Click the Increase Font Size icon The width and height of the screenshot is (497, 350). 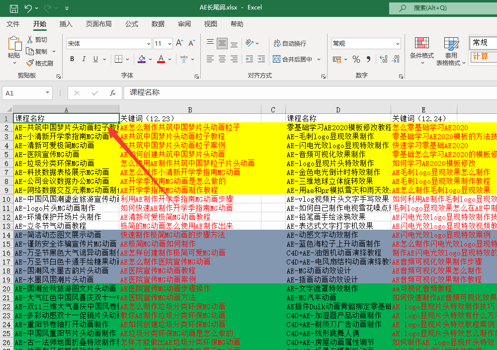pyautogui.click(x=180, y=43)
